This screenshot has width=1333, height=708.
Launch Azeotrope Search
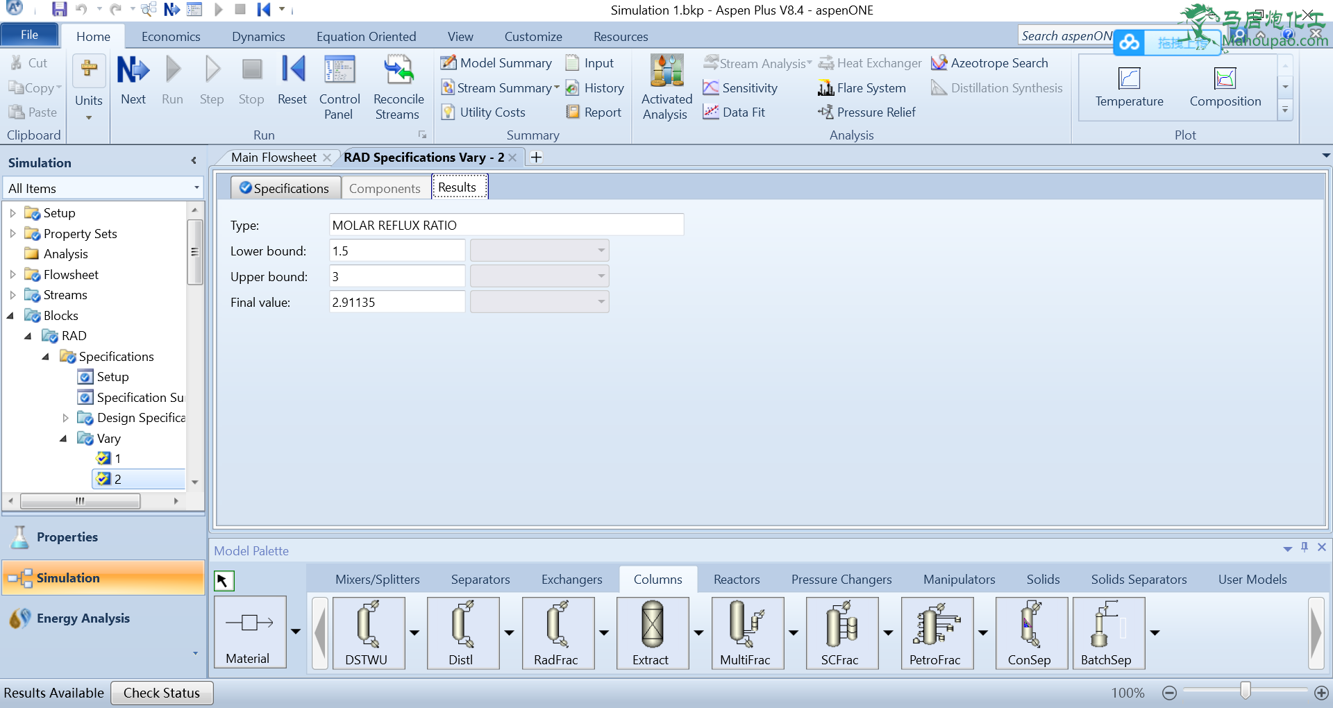click(x=989, y=63)
